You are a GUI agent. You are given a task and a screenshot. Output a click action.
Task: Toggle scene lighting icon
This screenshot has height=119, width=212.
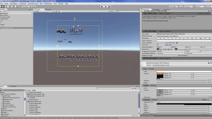[x=53, y=11]
